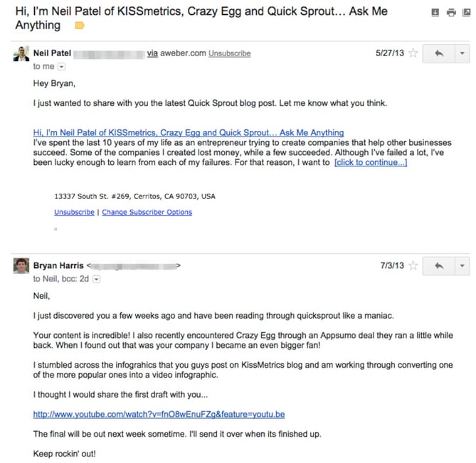This screenshot has width=476, height=463.
Task: Follow the '[click to continue...]' link
Action: click(x=370, y=162)
